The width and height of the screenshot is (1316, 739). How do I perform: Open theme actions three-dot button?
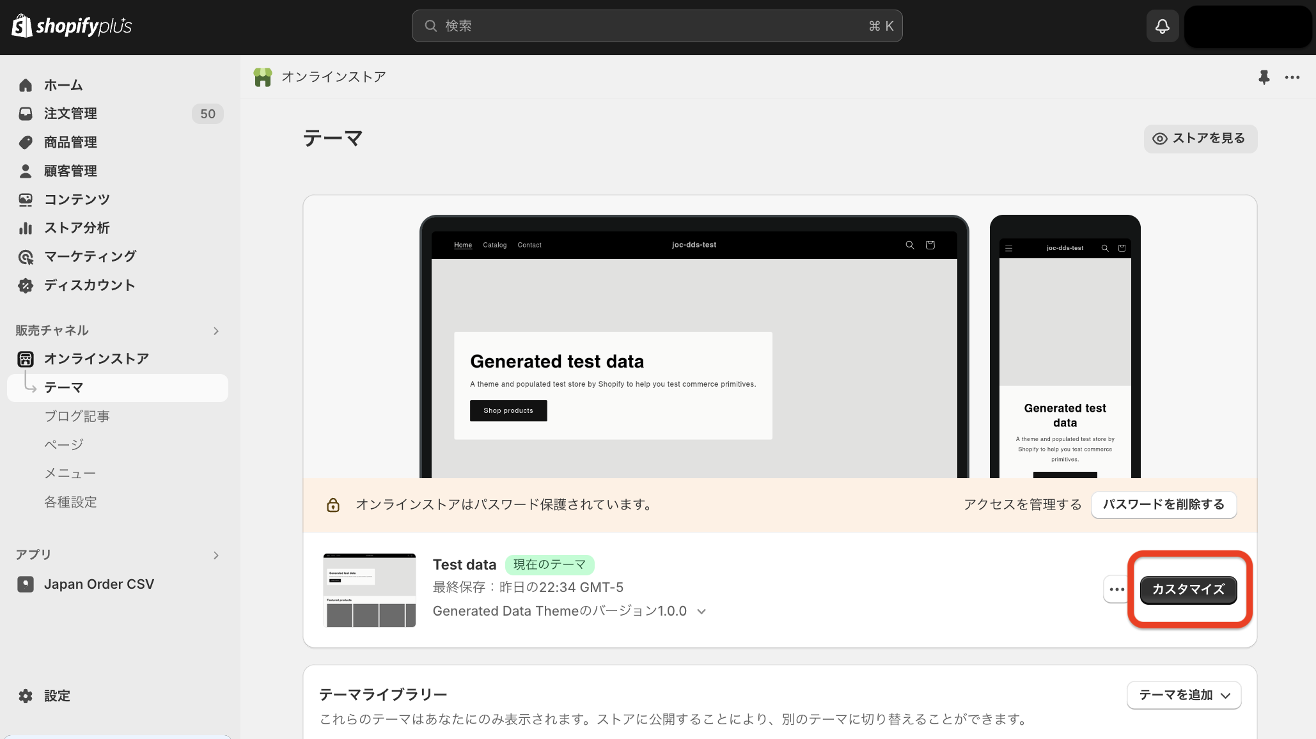[x=1116, y=589]
